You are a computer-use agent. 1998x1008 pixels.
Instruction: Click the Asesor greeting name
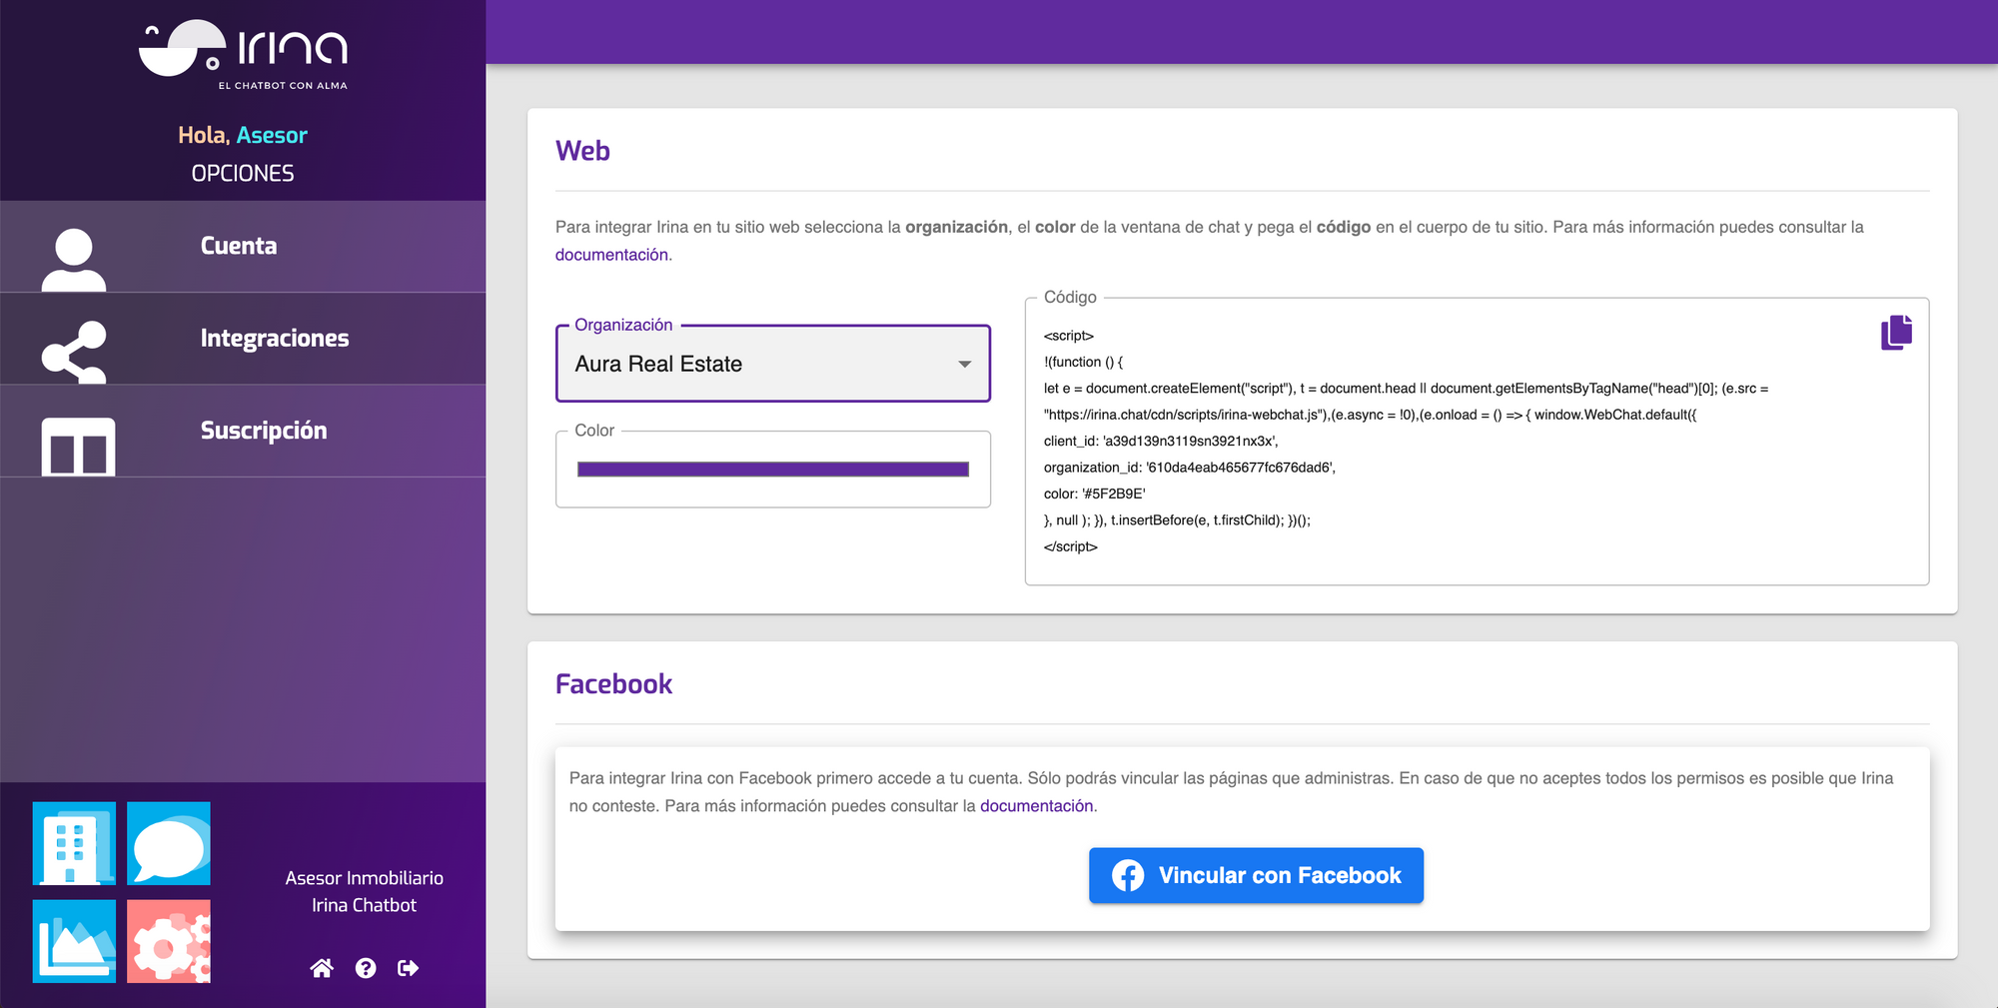click(272, 135)
